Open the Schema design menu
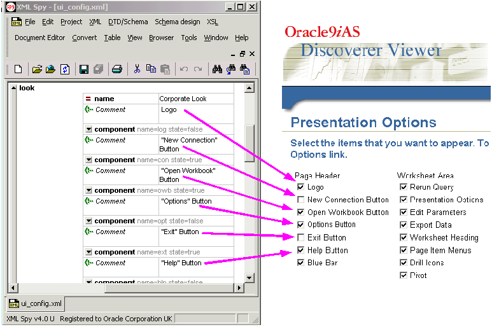This screenshot has height=327, width=492. click(x=178, y=22)
